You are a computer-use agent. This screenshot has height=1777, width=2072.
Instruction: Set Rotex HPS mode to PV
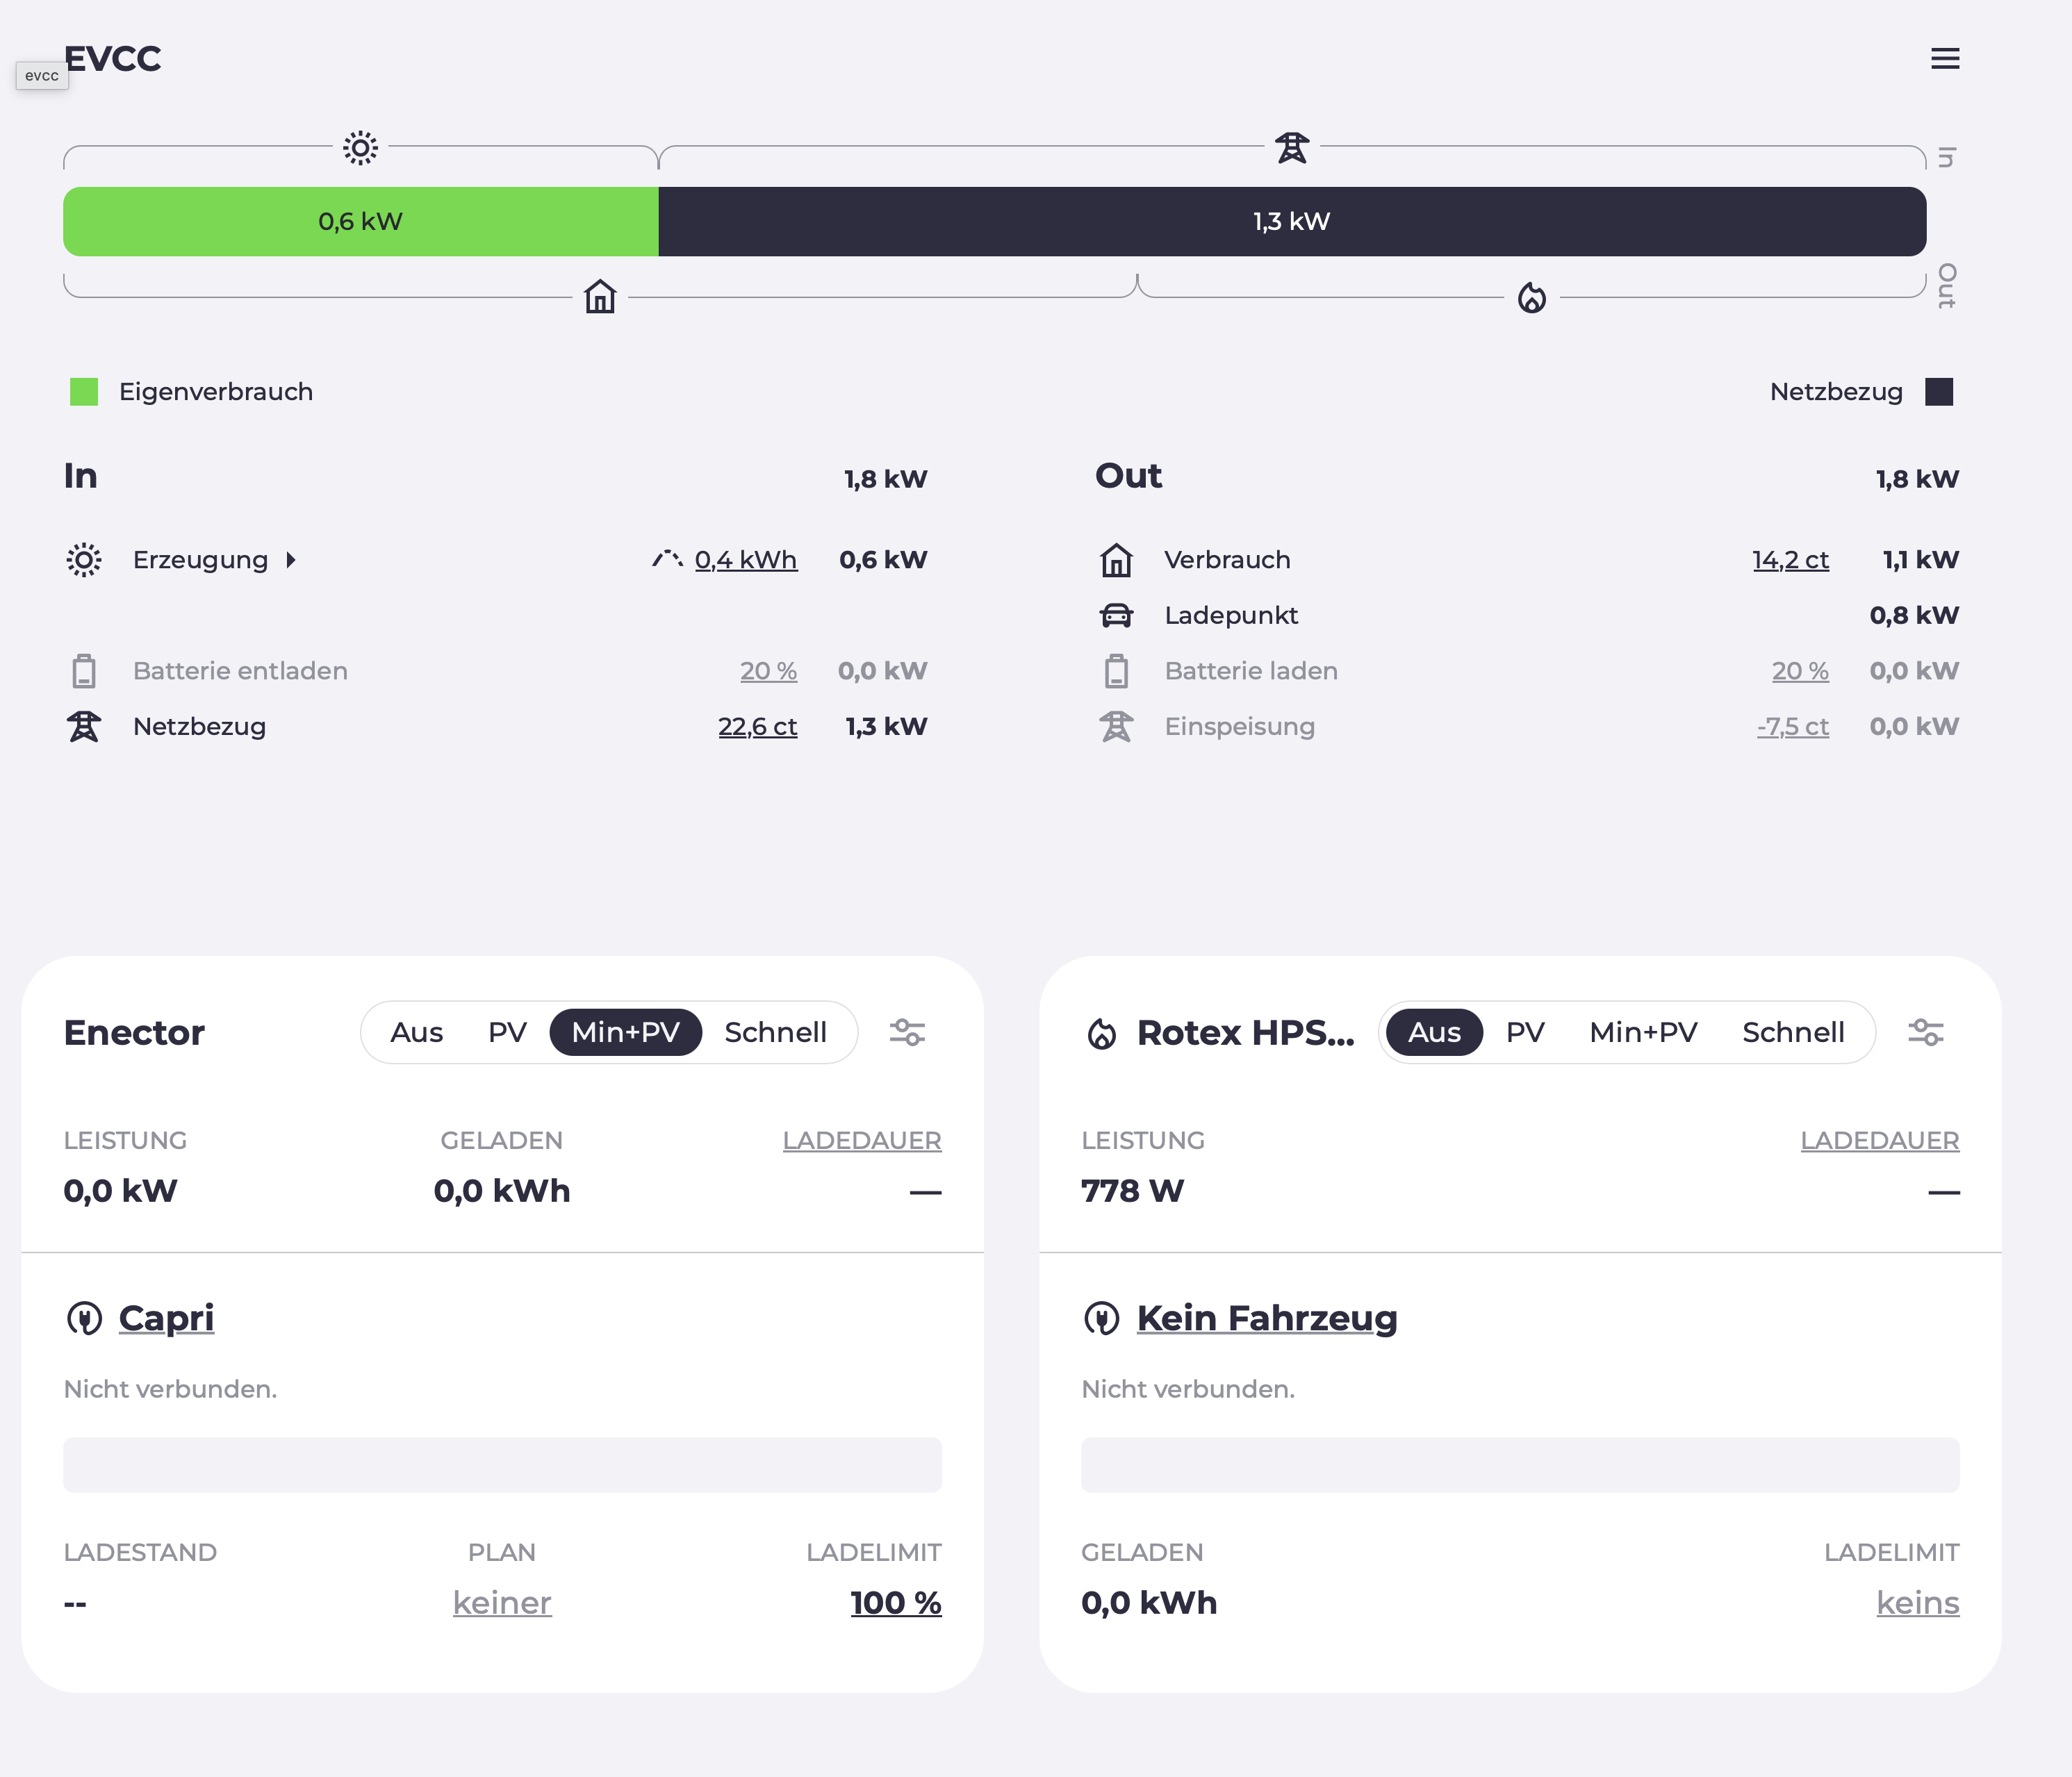pos(1525,1032)
